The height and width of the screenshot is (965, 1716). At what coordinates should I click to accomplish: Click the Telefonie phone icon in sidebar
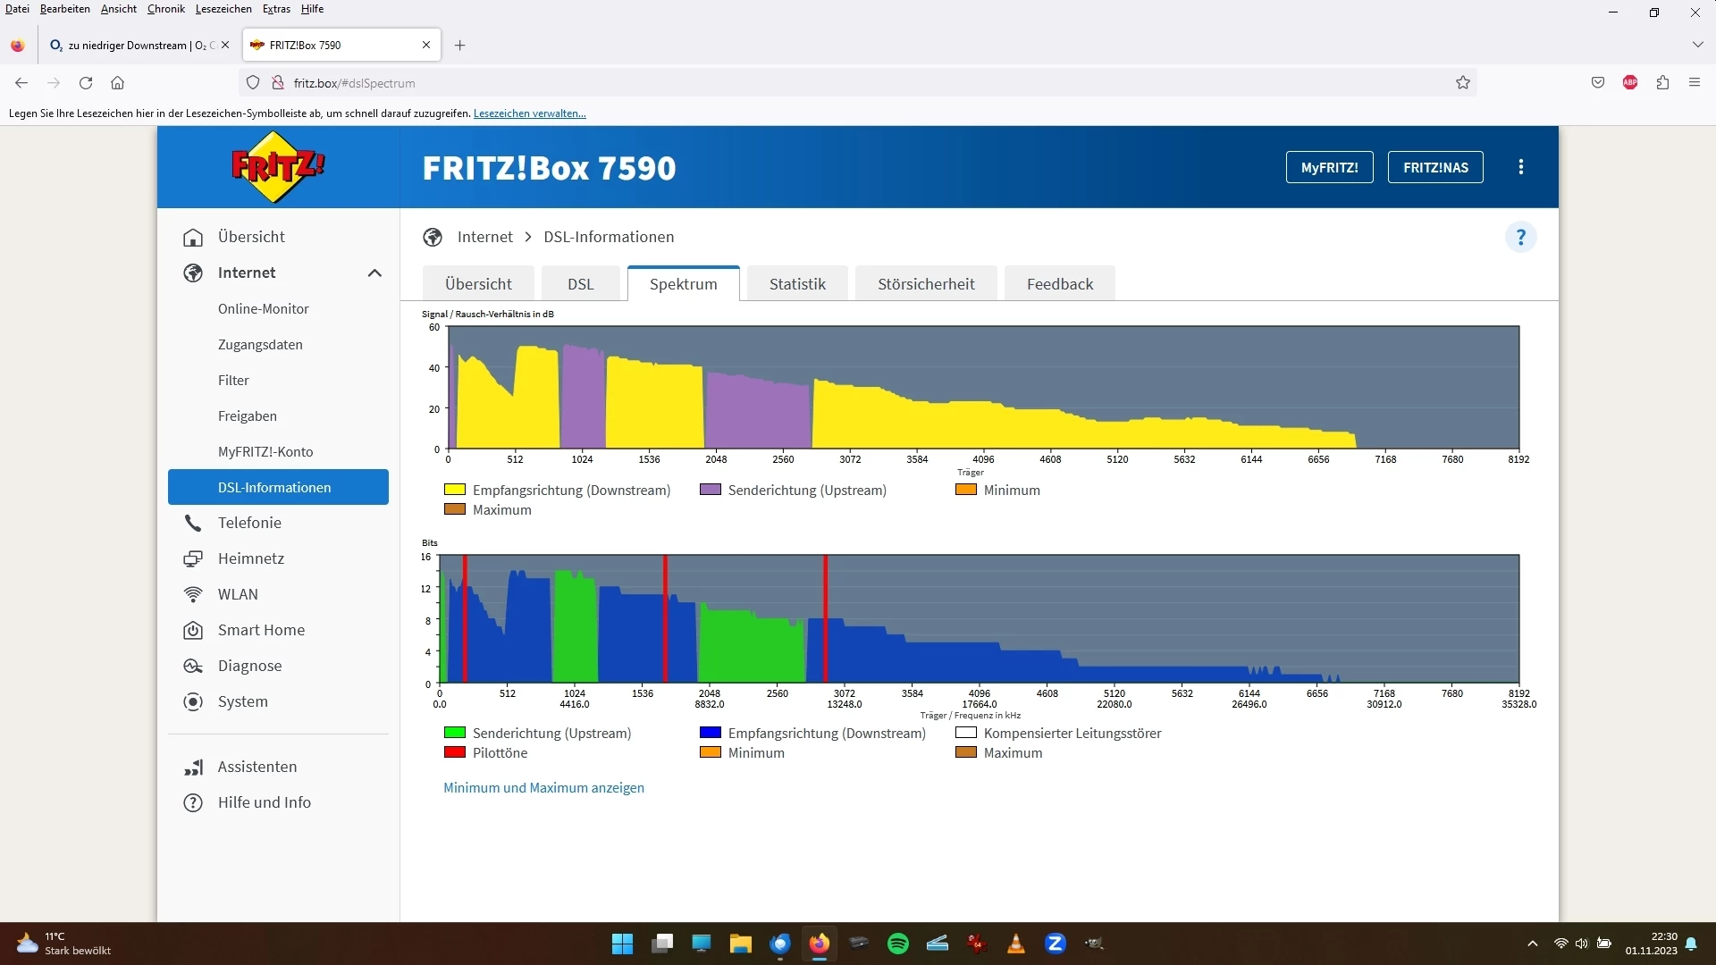192,523
